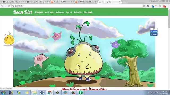
Task: Click the gray leaf extension icon
Action: coord(160,6)
